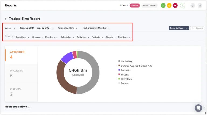The height and width of the screenshot is (115, 207).
Task: Click the info icon next to Hours Breakdown
Action: [x=29, y=107]
